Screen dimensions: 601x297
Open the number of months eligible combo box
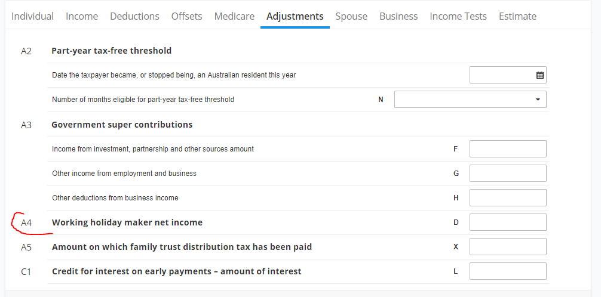(x=470, y=100)
